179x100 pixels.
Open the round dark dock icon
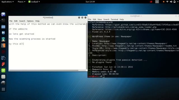pyautogui.click(x=3, y=83)
